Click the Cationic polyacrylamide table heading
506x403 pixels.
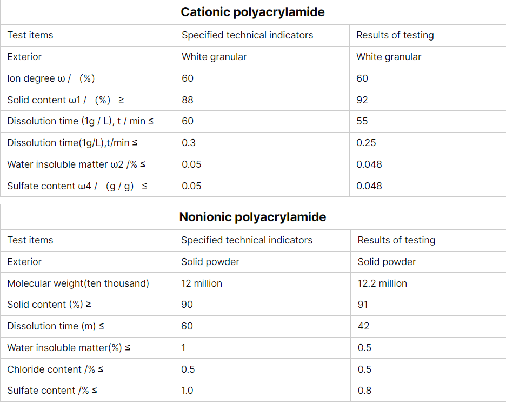point(252,12)
